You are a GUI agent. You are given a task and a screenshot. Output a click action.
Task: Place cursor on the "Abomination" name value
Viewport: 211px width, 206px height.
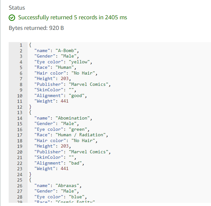tap(74, 118)
